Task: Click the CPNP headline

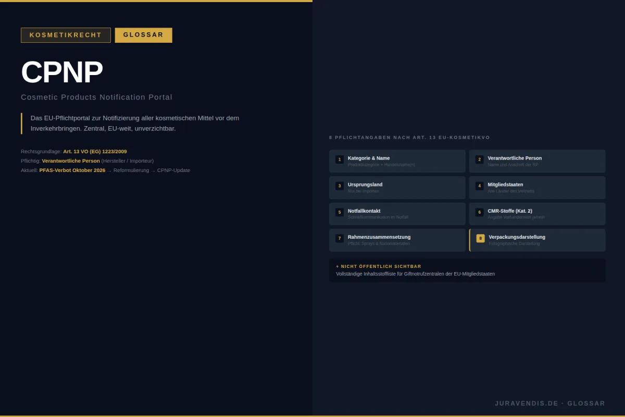Action: (x=62, y=72)
